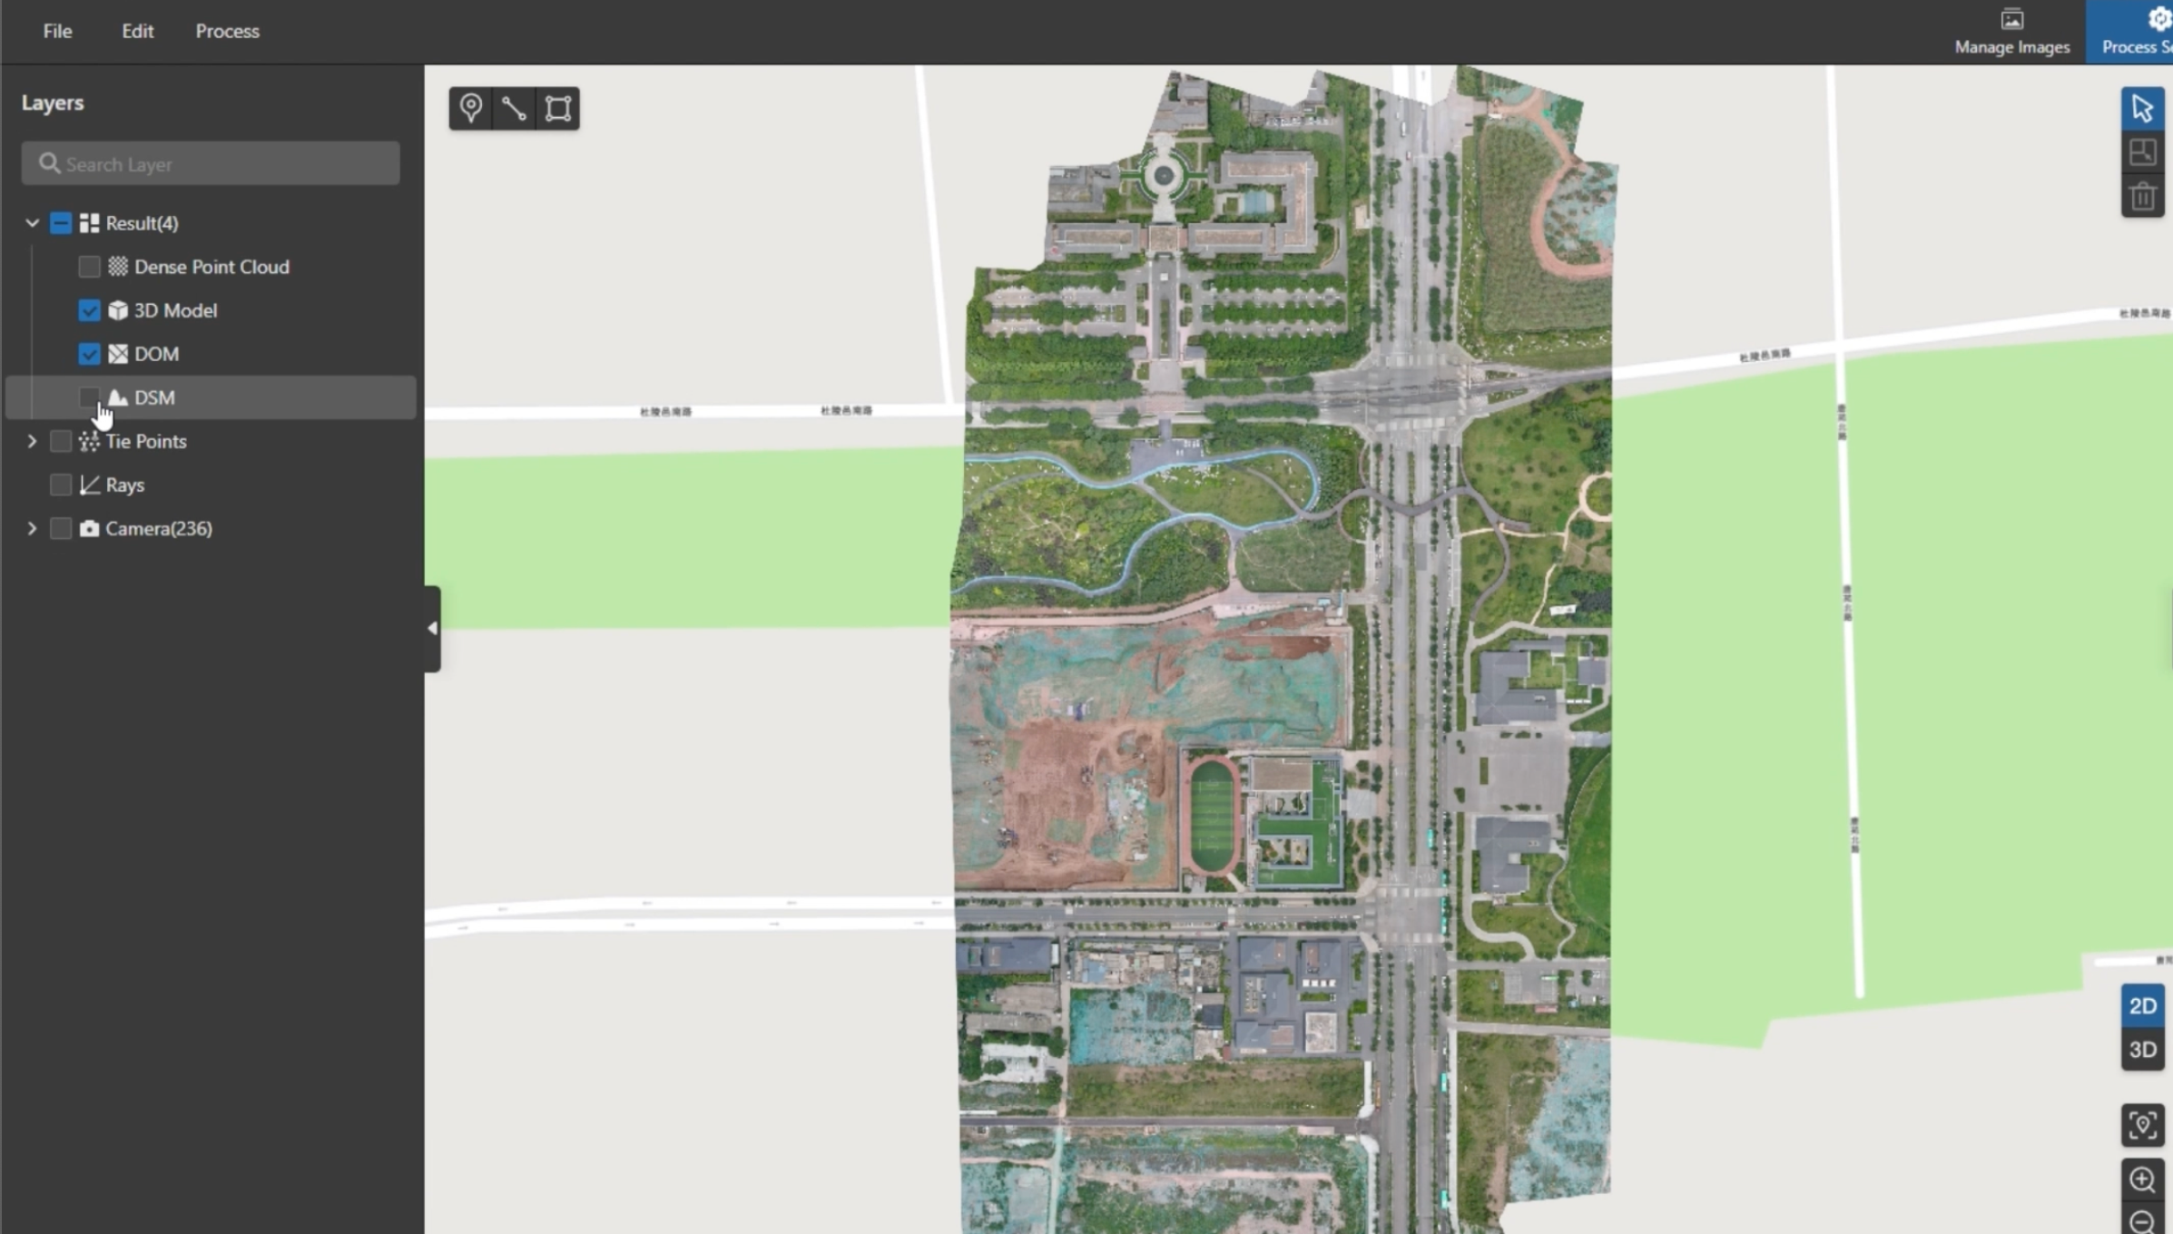The width and height of the screenshot is (2173, 1234).
Task: Zoom out with the minus magnifier
Action: (x=2142, y=1221)
